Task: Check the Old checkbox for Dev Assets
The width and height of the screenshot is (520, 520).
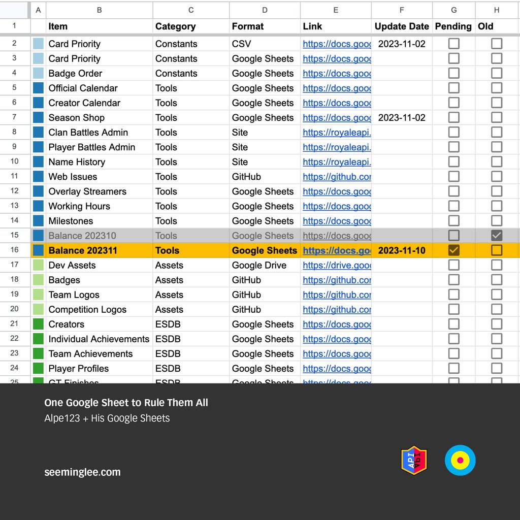Action: pos(496,265)
